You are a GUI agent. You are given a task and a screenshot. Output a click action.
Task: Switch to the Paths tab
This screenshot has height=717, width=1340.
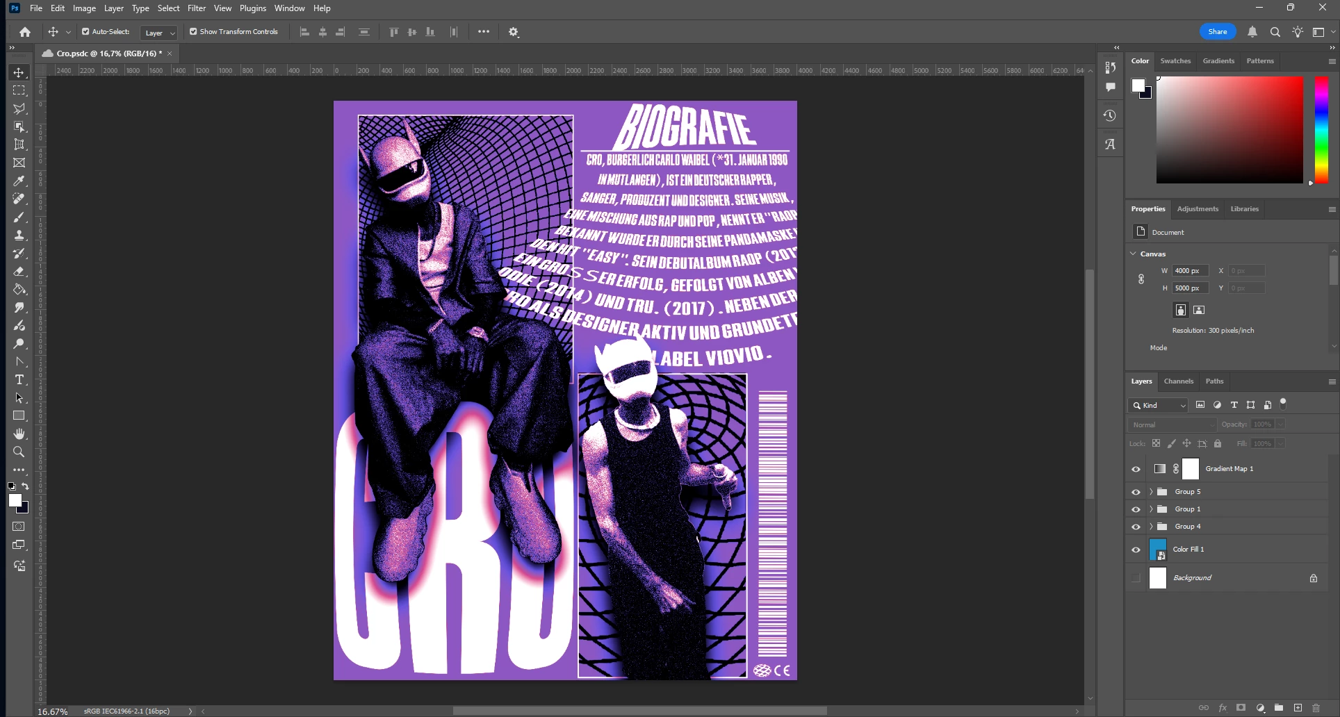1214,381
